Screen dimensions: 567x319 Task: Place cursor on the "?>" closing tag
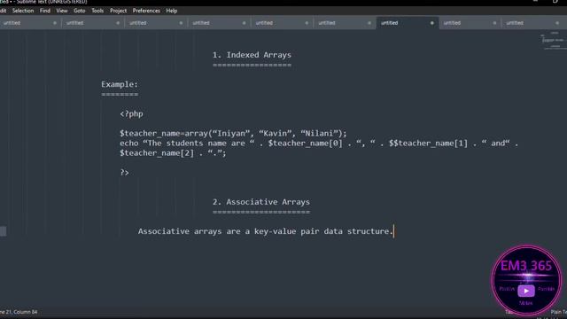click(x=124, y=173)
